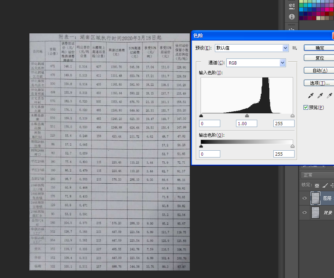Click the midtone value field 1.00
Image resolution: width=334 pixels, height=278 pixels.
pyautogui.click(x=246, y=123)
